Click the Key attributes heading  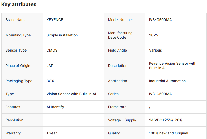pyautogui.click(x=19, y=5)
